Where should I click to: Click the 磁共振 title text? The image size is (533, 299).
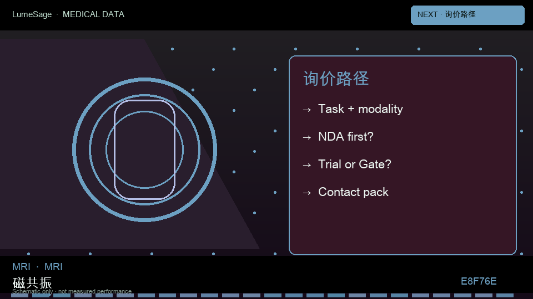tap(32, 282)
